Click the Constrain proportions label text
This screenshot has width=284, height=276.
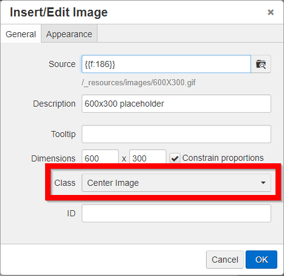point(223,158)
